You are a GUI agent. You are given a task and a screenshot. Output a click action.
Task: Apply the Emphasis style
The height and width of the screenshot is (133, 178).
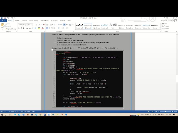click(x=138, y=26)
